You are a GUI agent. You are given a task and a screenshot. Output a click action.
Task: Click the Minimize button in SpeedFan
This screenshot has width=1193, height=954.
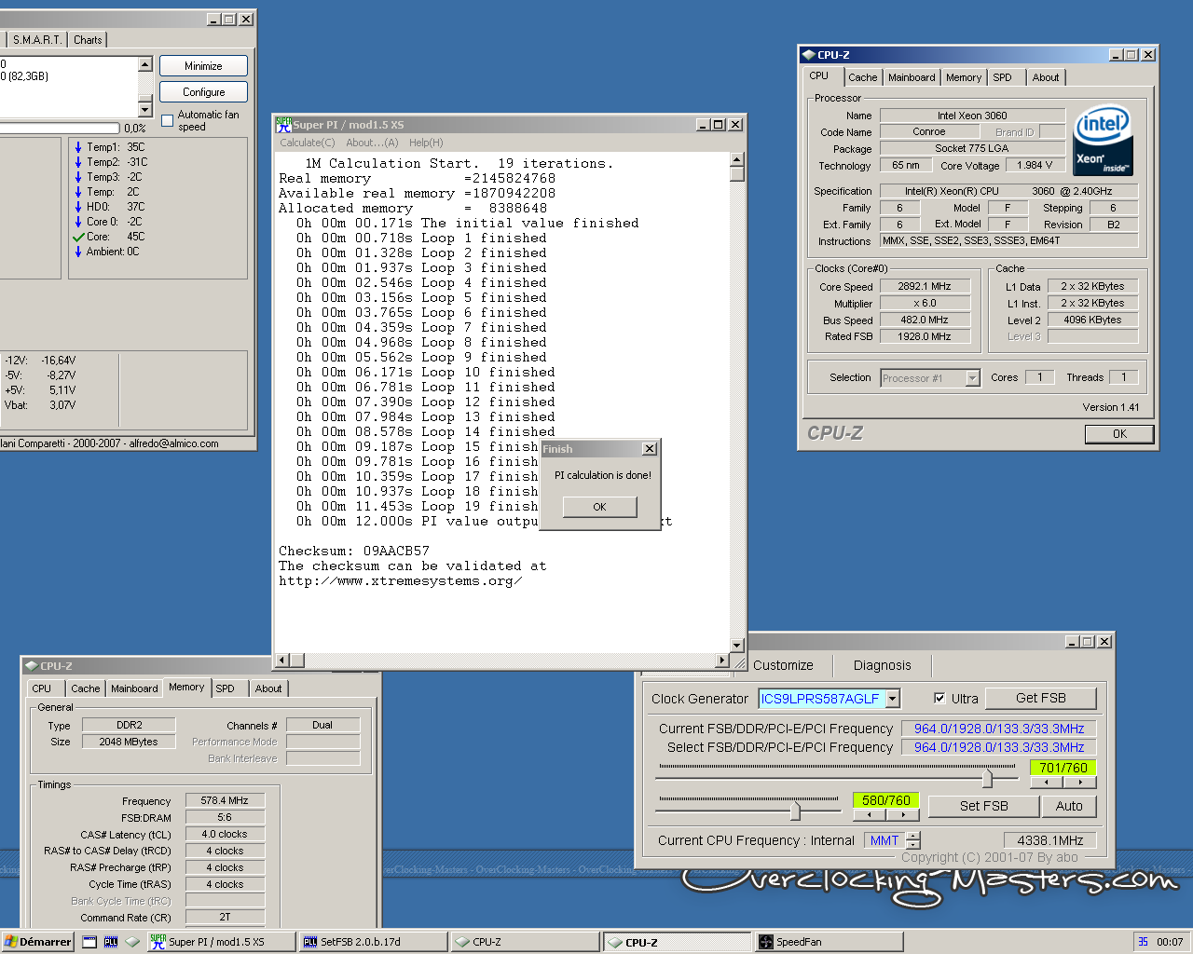coord(203,66)
